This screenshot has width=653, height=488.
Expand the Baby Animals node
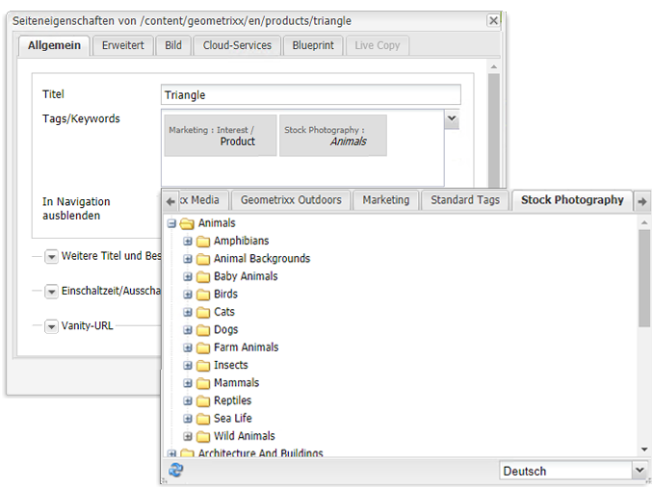188,276
